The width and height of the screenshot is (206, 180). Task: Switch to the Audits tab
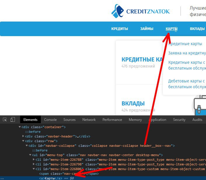[197, 119]
